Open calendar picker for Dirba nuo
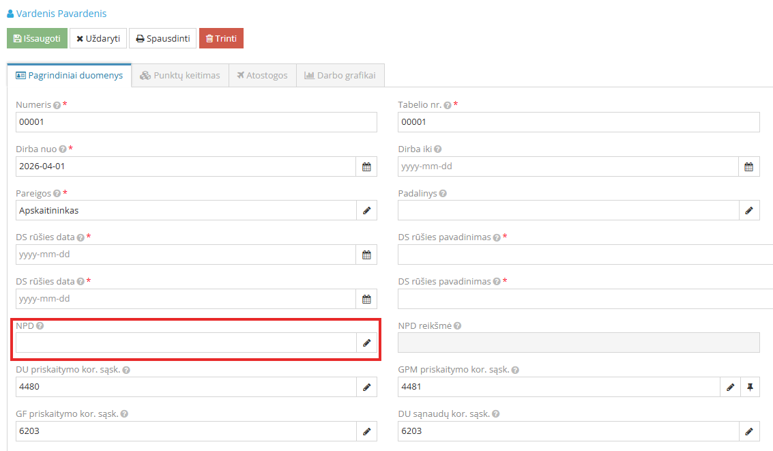The image size is (773, 451). coord(366,166)
